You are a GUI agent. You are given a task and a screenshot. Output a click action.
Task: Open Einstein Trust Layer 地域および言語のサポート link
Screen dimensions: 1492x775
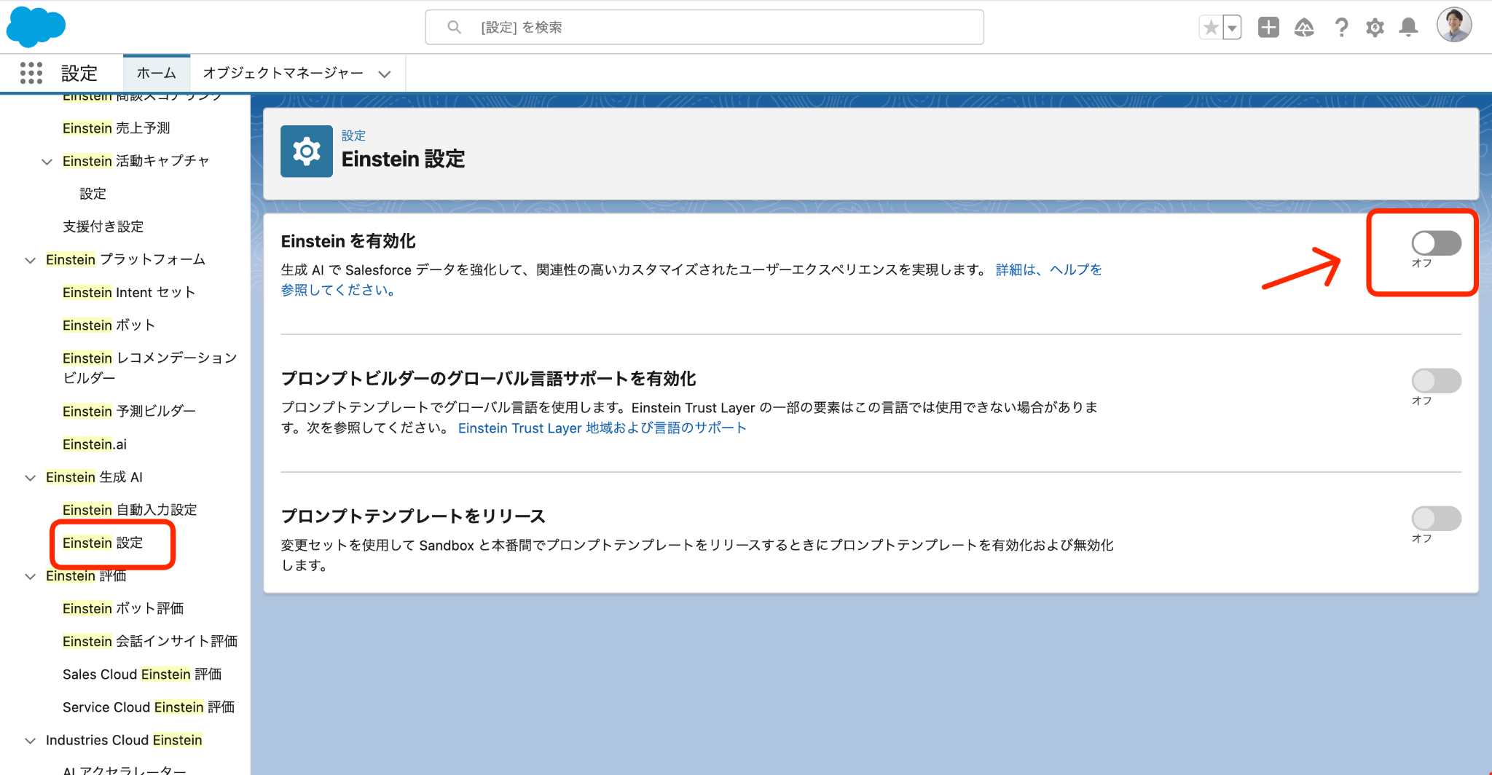click(602, 428)
